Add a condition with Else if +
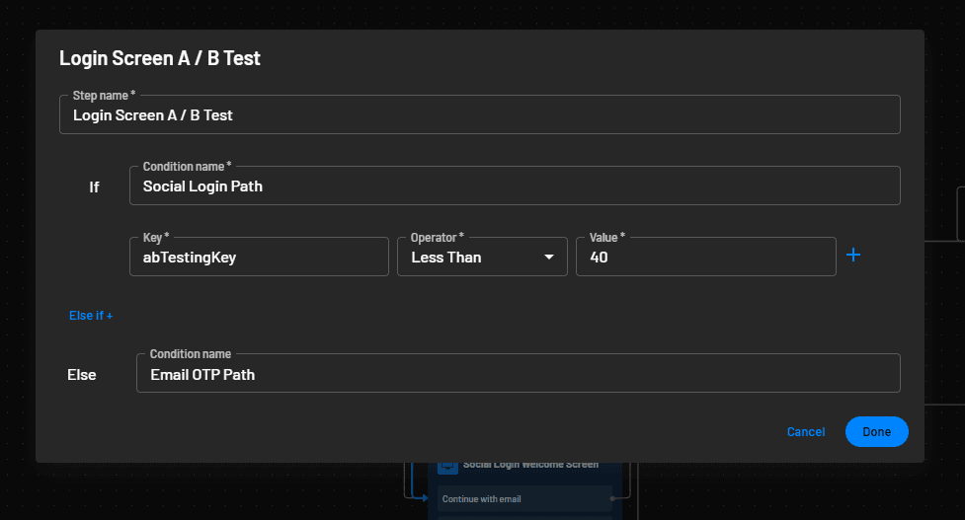The image size is (965, 520). click(91, 316)
